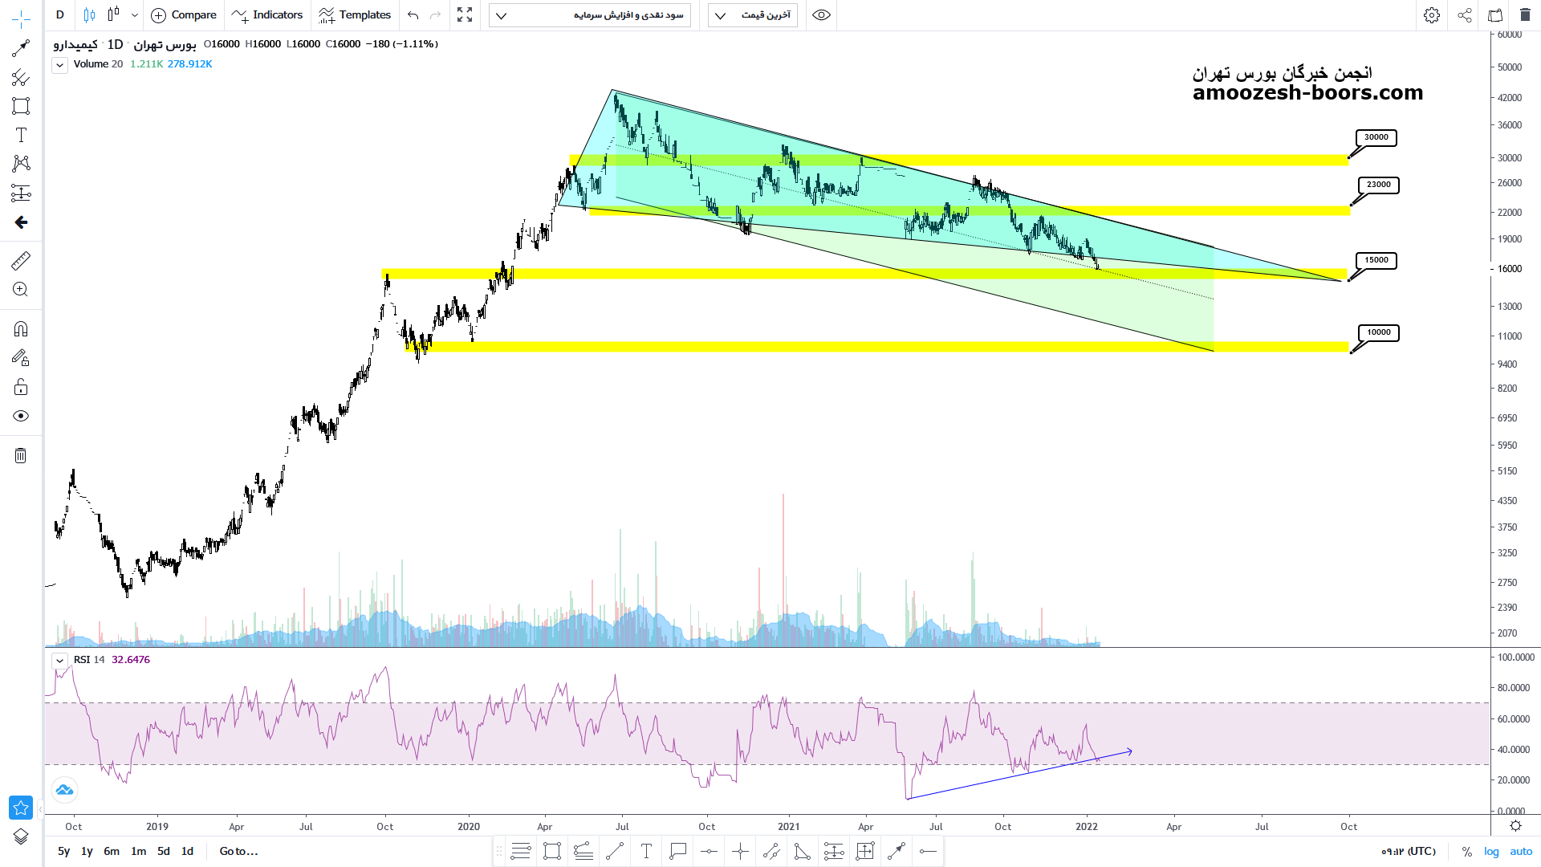Screen dimensions: 1541x867
Task: Activate the magnet snap mode
Action: (x=21, y=329)
